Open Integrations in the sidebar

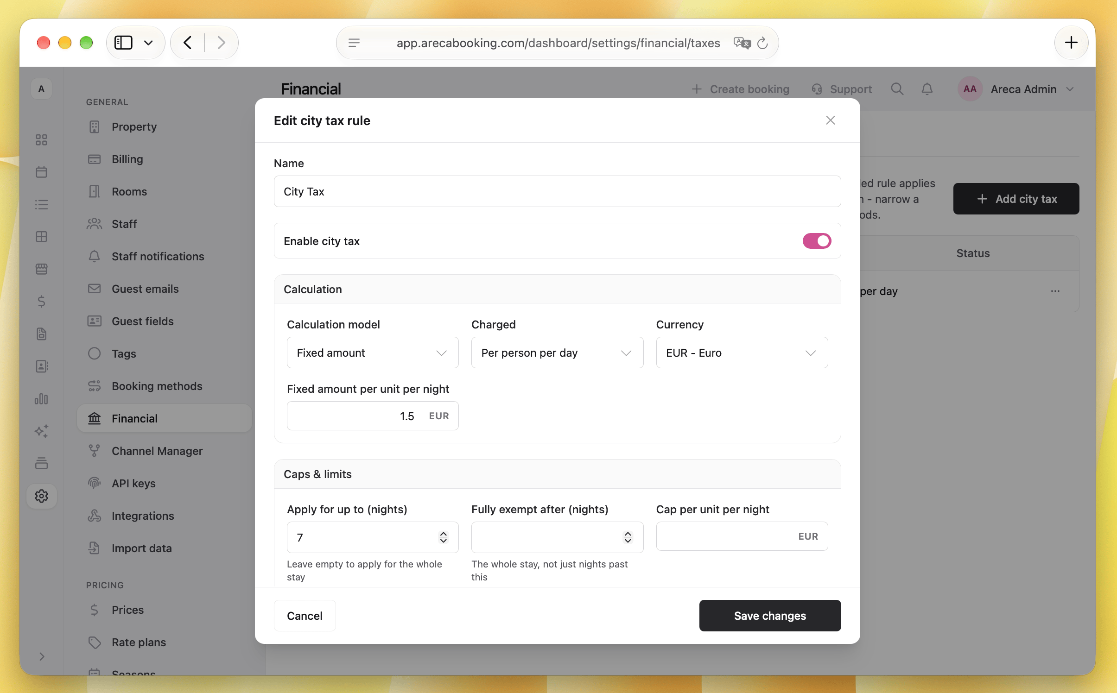tap(165, 516)
